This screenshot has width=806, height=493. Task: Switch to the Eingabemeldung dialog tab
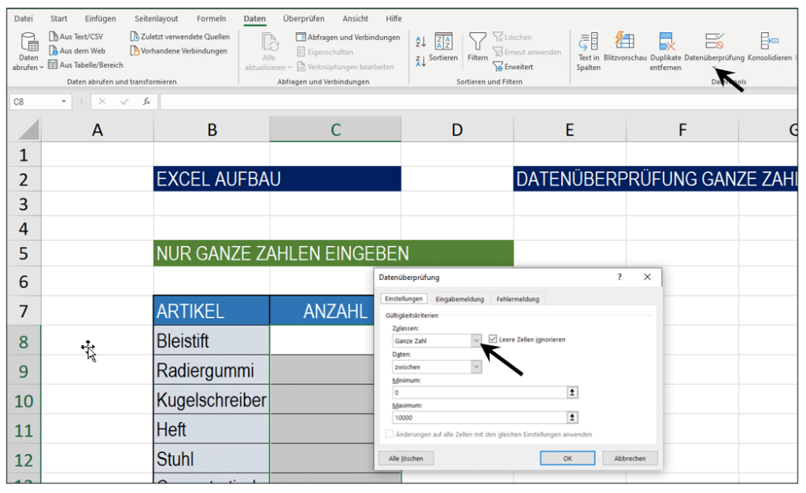click(460, 299)
